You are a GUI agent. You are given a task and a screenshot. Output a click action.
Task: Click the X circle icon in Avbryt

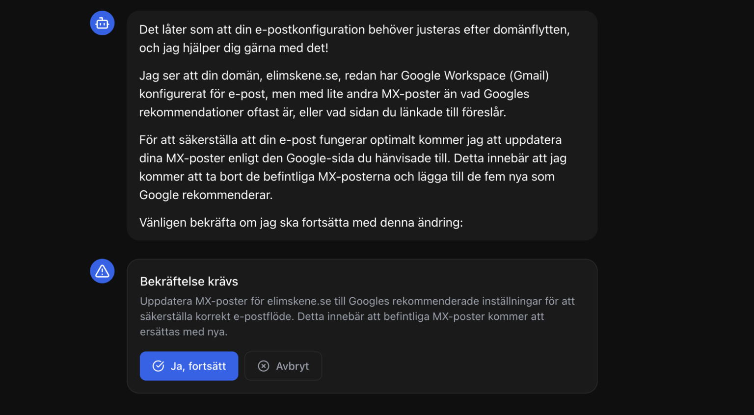[x=264, y=366]
